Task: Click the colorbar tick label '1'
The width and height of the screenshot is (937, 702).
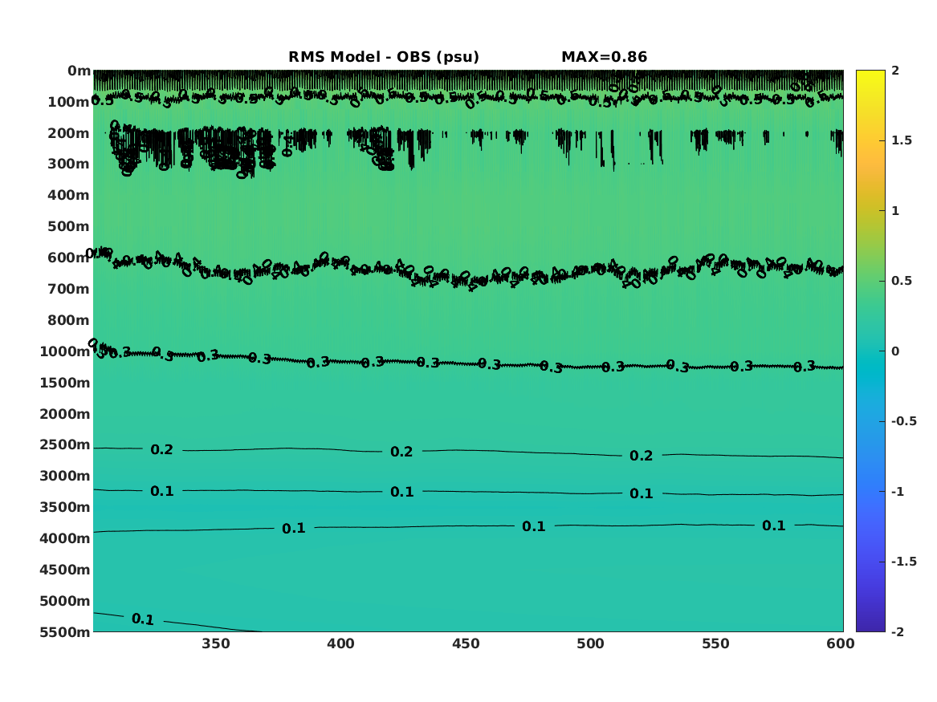Action: (x=895, y=211)
